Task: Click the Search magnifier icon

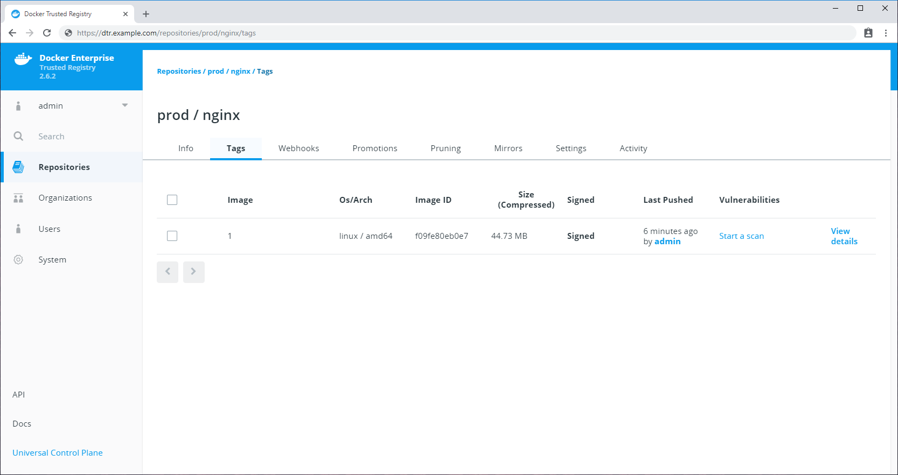Action: pos(18,137)
